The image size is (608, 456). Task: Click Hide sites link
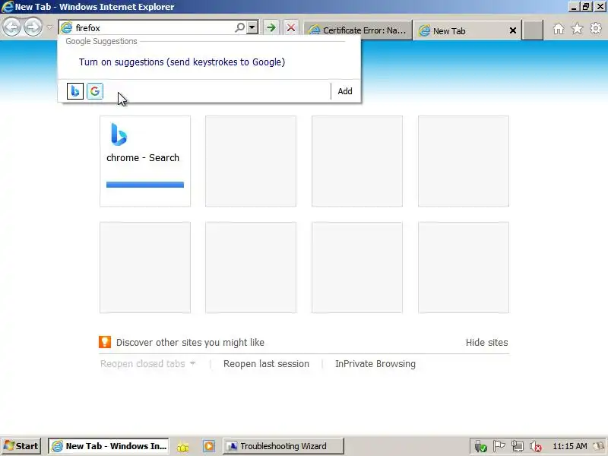point(486,343)
